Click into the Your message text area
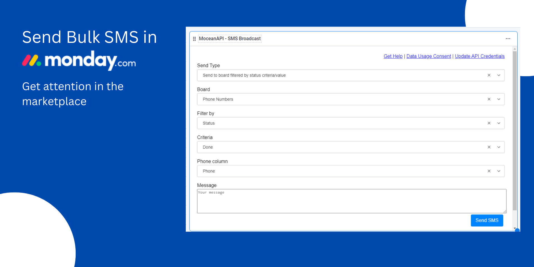The height and width of the screenshot is (267, 534). click(352, 201)
